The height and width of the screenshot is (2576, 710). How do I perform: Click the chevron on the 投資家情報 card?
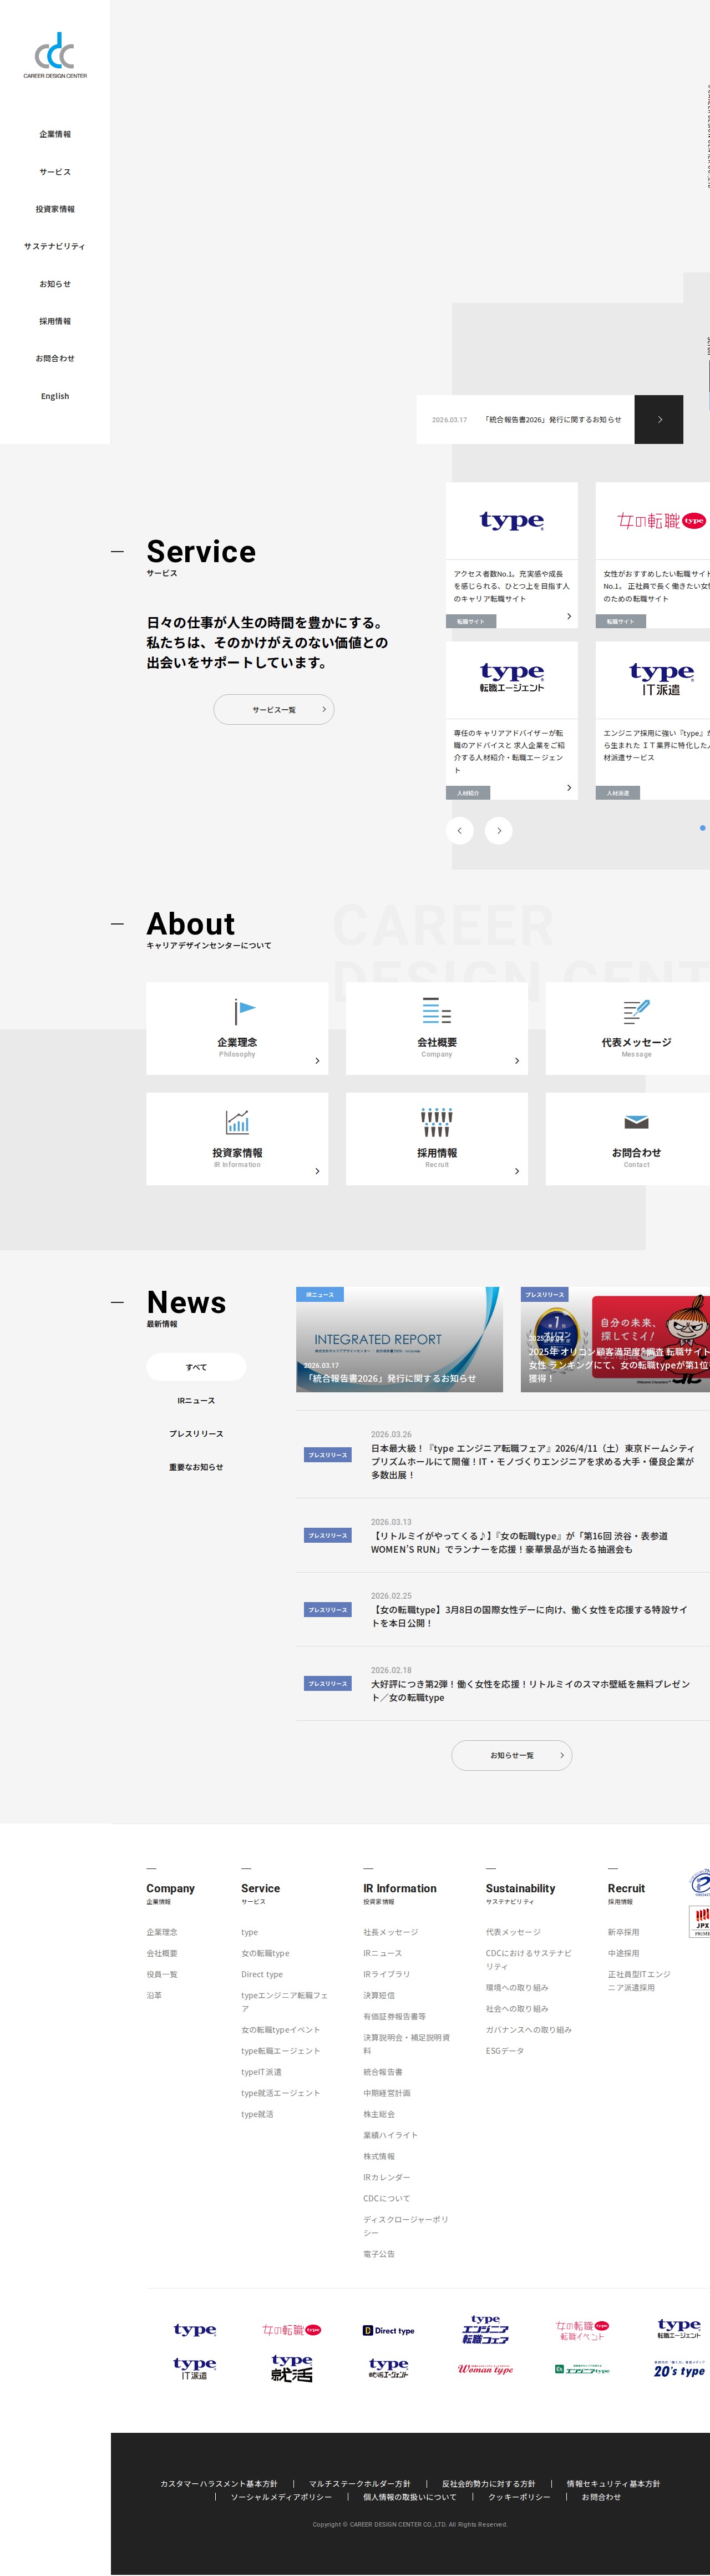coord(317,1170)
